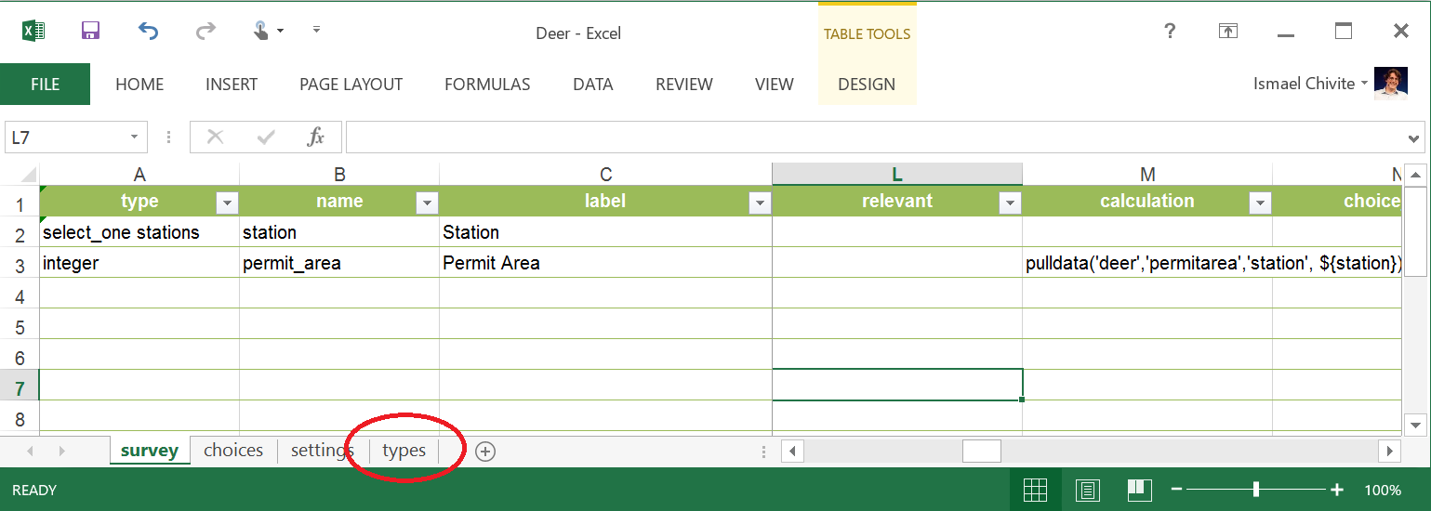1431x511 pixels.
Task: Zoom out with the minus button
Action: point(1176,490)
